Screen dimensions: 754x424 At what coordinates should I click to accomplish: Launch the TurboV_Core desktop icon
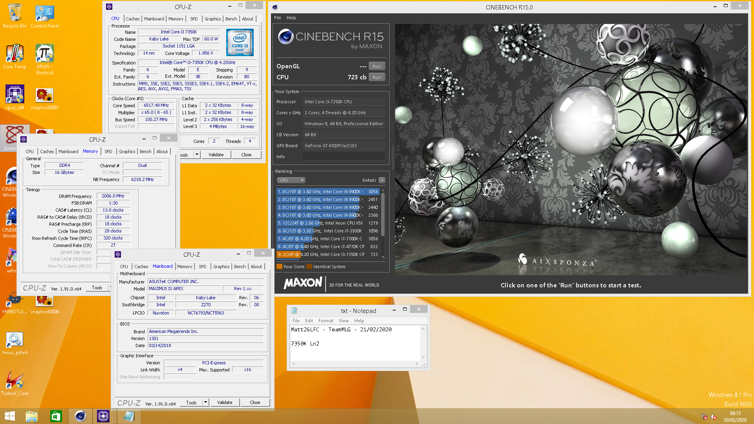pyautogui.click(x=15, y=384)
